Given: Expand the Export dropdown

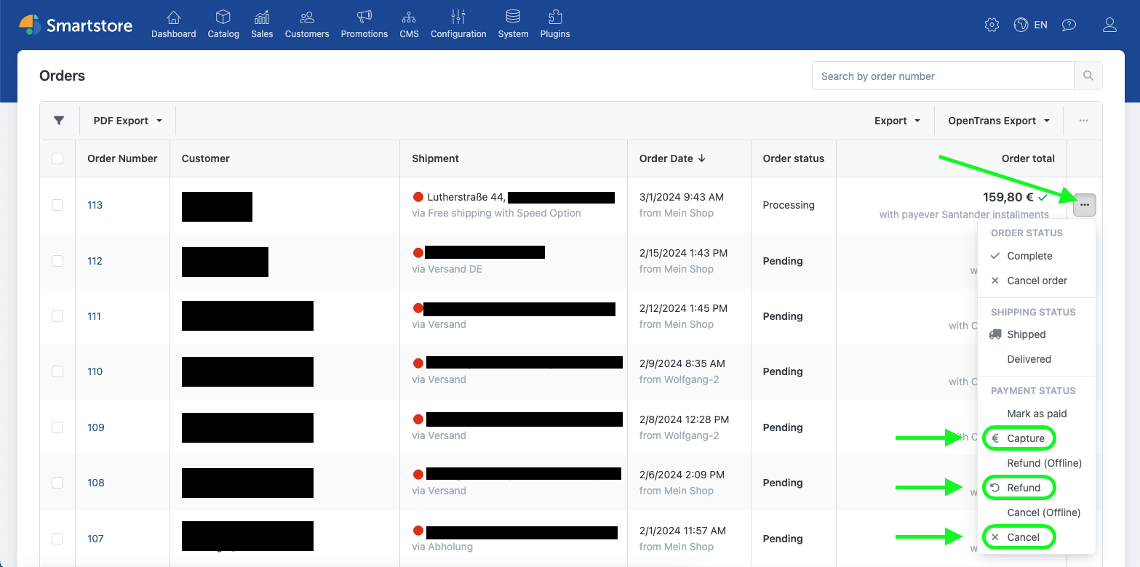Looking at the screenshot, I should [897, 121].
